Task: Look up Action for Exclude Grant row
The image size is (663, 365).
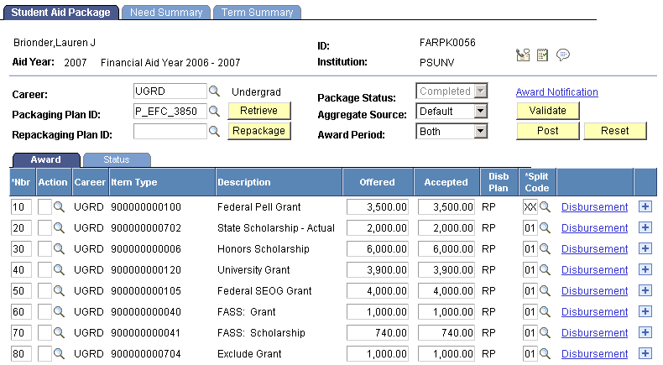Action: [x=60, y=353]
